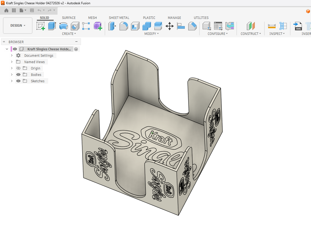This screenshot has width=311, height=250.
Task: Select the Offset Face tool
Action: (x=158, y=26)
